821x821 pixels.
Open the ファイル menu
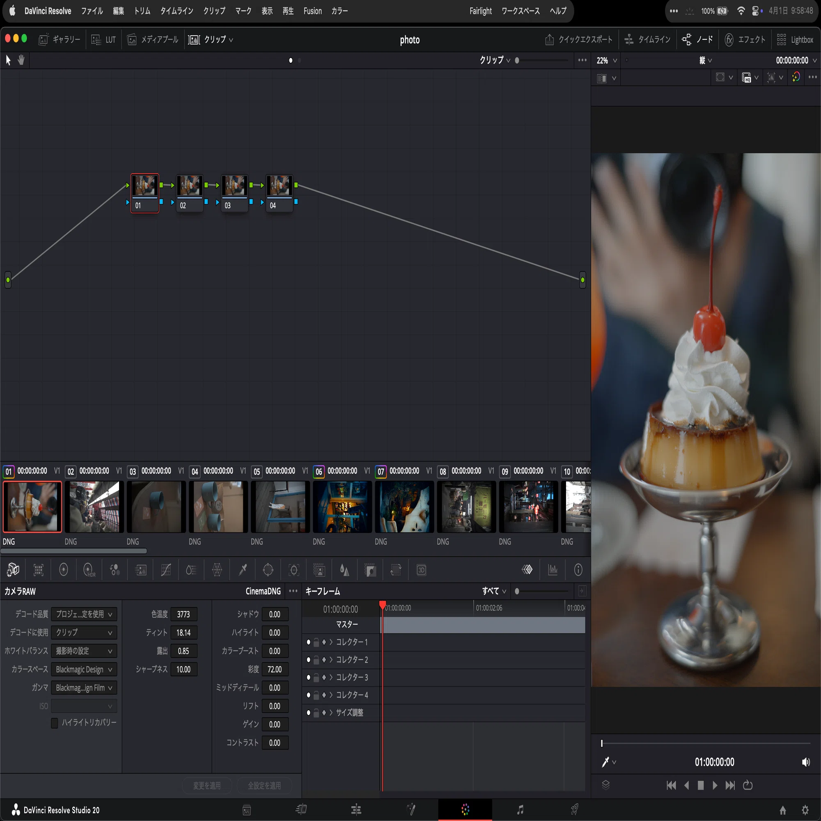(92, 11)
